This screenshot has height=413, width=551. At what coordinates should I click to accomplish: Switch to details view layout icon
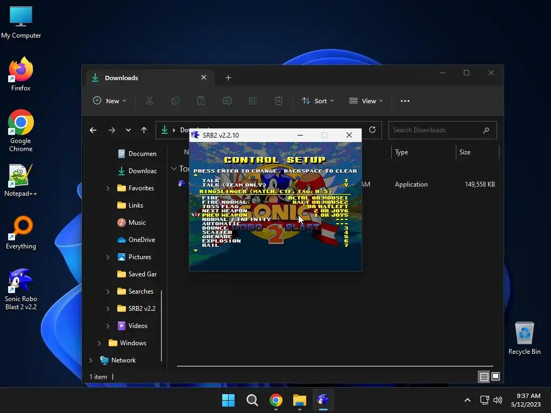coord(484,377)
